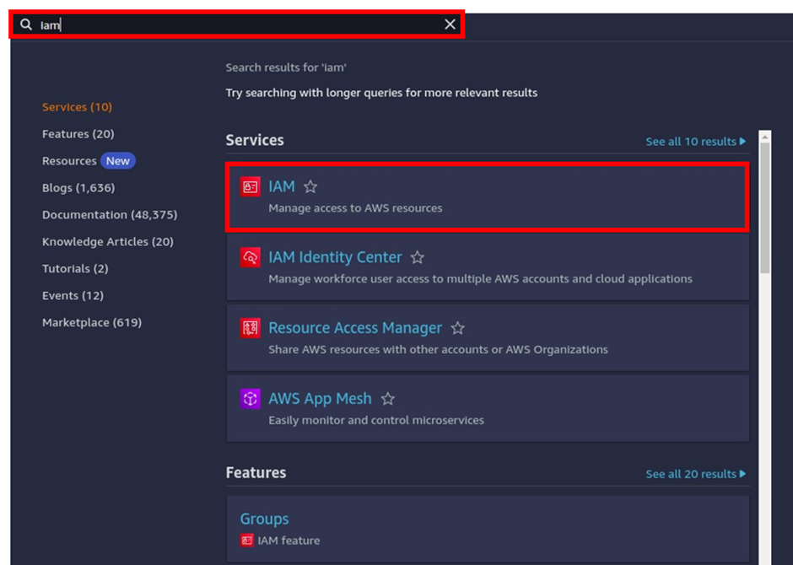Select Knowledge Articles (20) filter
Viewport: 793px width, 565px height.
click(x=108, y=241)
